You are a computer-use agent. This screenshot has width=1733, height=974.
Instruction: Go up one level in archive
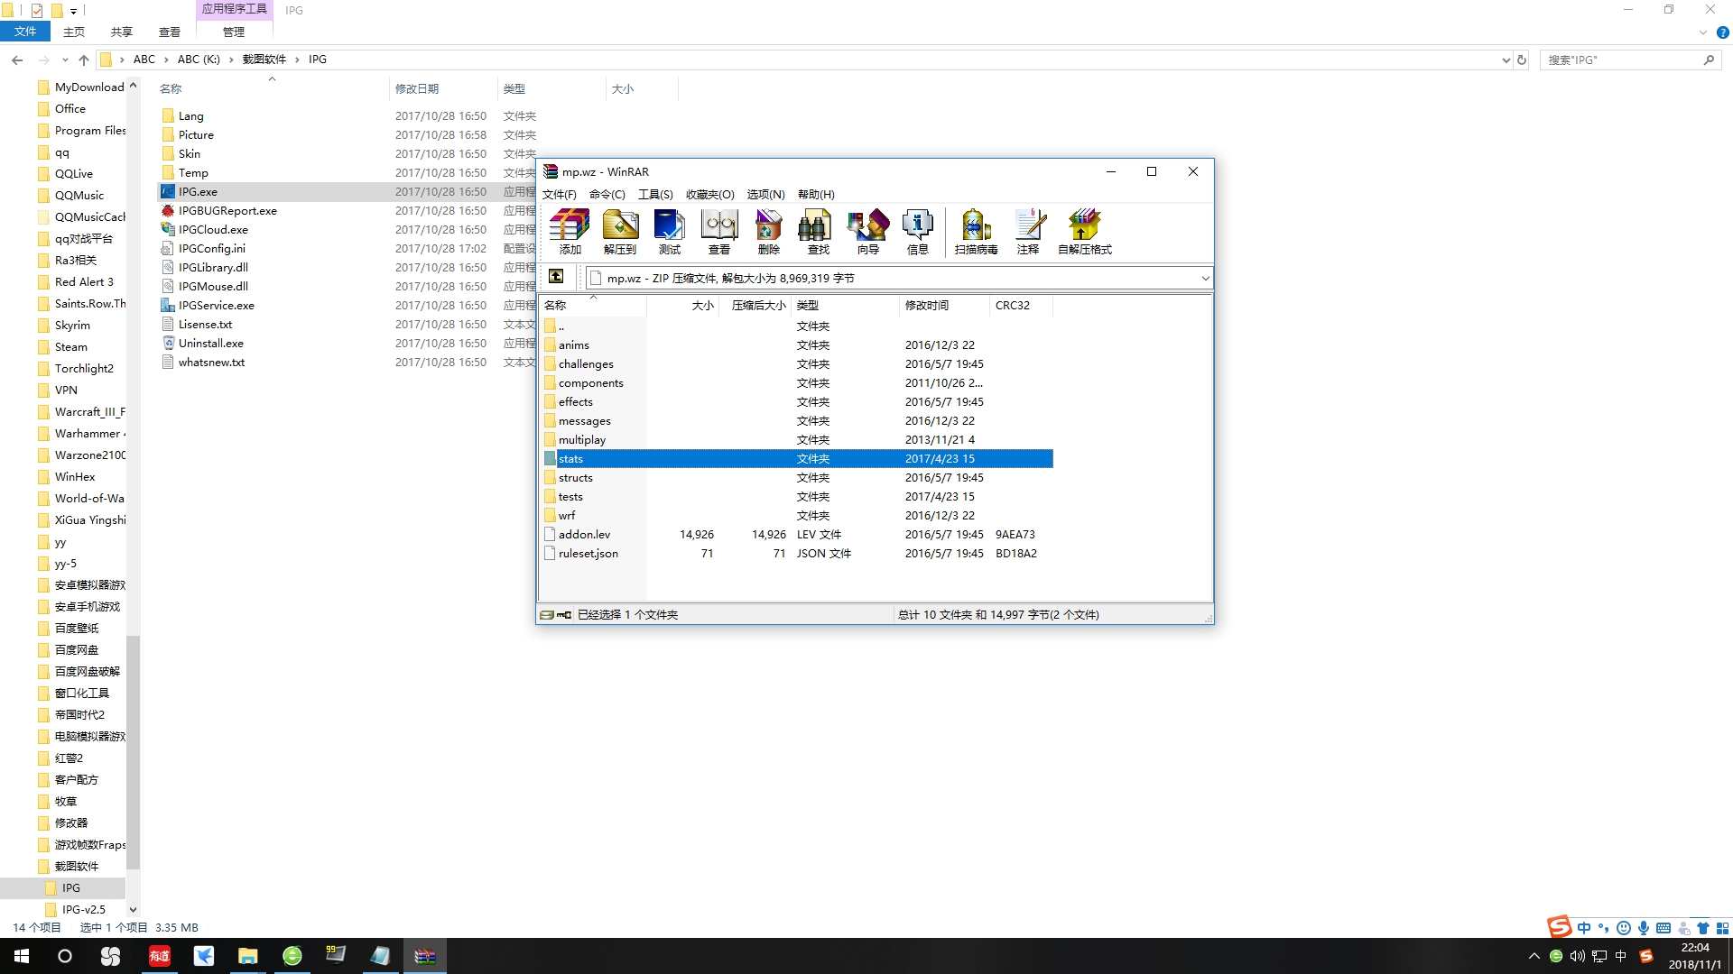[x=556, y=277]
